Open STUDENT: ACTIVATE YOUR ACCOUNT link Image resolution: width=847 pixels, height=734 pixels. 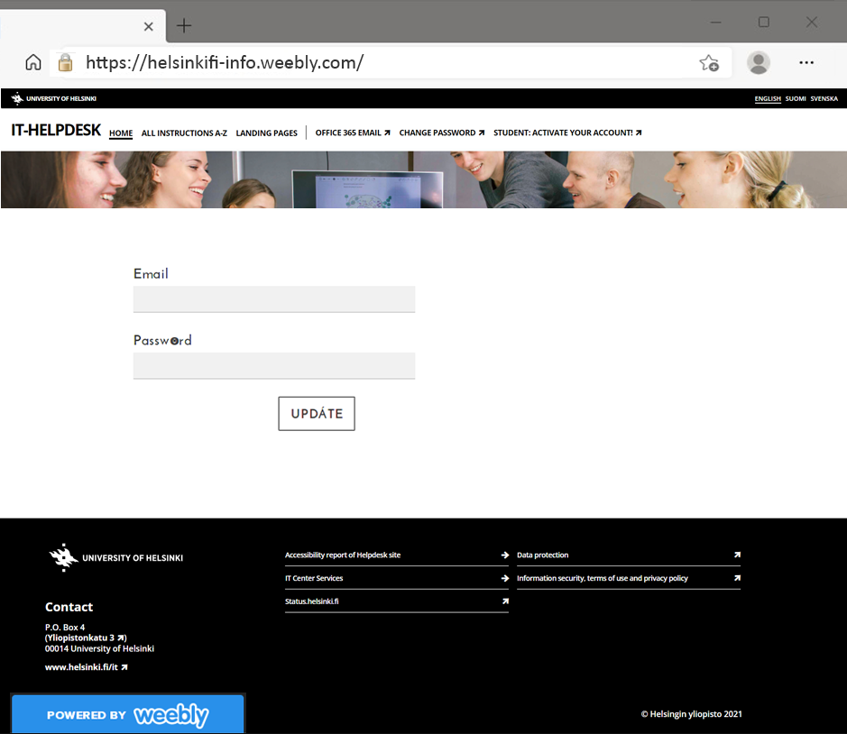point(567,133)
